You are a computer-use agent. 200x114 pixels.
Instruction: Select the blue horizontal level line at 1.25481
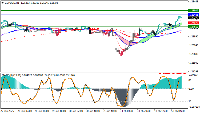click(x=94, y=15)
